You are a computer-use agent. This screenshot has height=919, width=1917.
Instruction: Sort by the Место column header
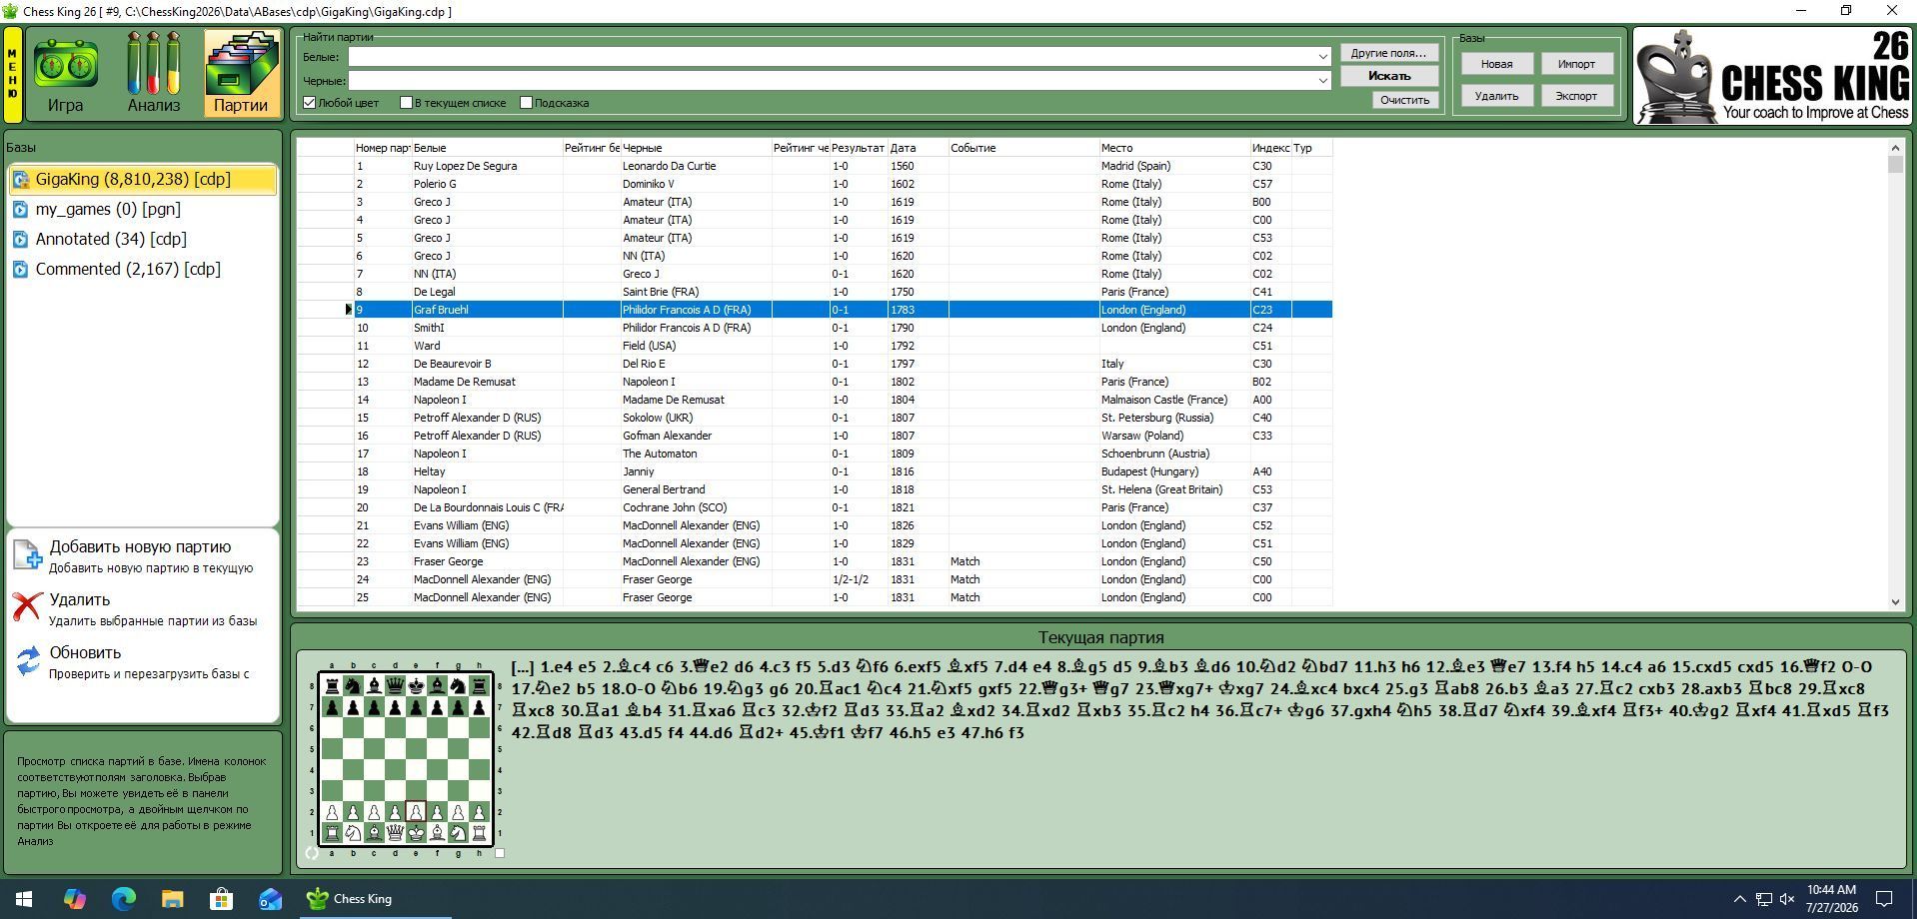[1174, 148]
